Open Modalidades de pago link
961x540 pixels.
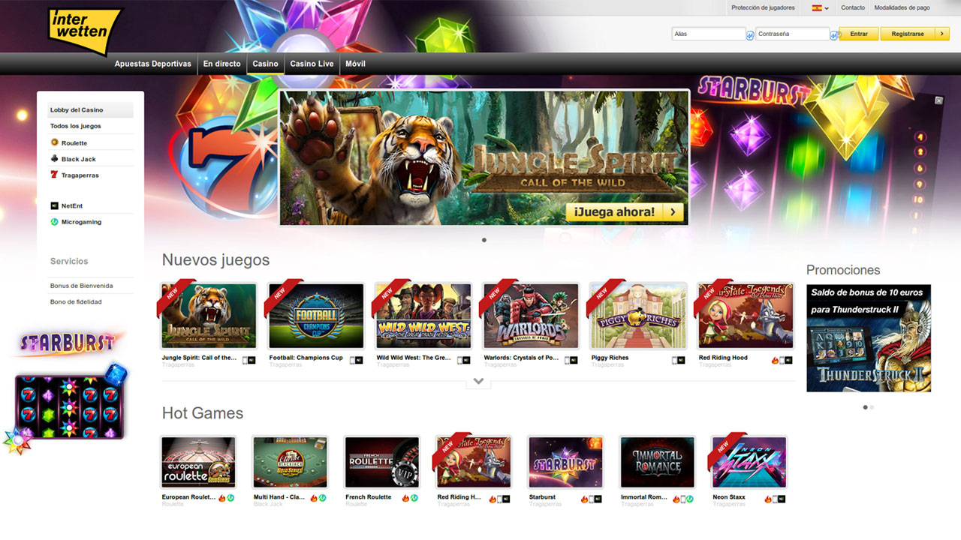pos(902,7)
